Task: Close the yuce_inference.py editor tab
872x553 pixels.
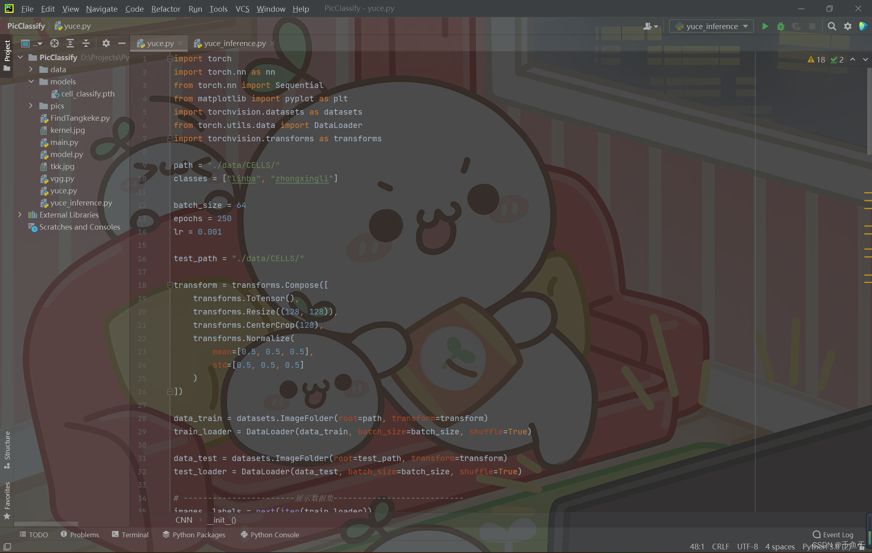Action: [x=272, y=43]
